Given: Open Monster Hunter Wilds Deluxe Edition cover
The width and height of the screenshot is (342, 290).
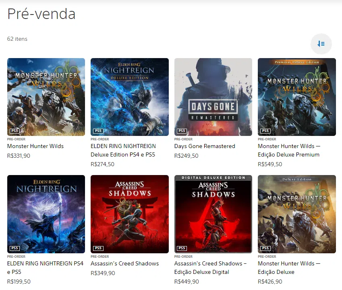Looking at the screenshot, I should click(296, 214).
